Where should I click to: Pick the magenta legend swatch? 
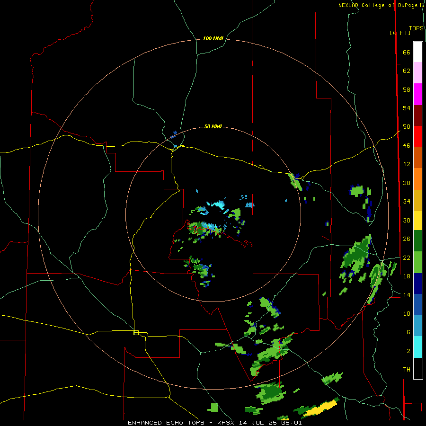click(418, 94)
